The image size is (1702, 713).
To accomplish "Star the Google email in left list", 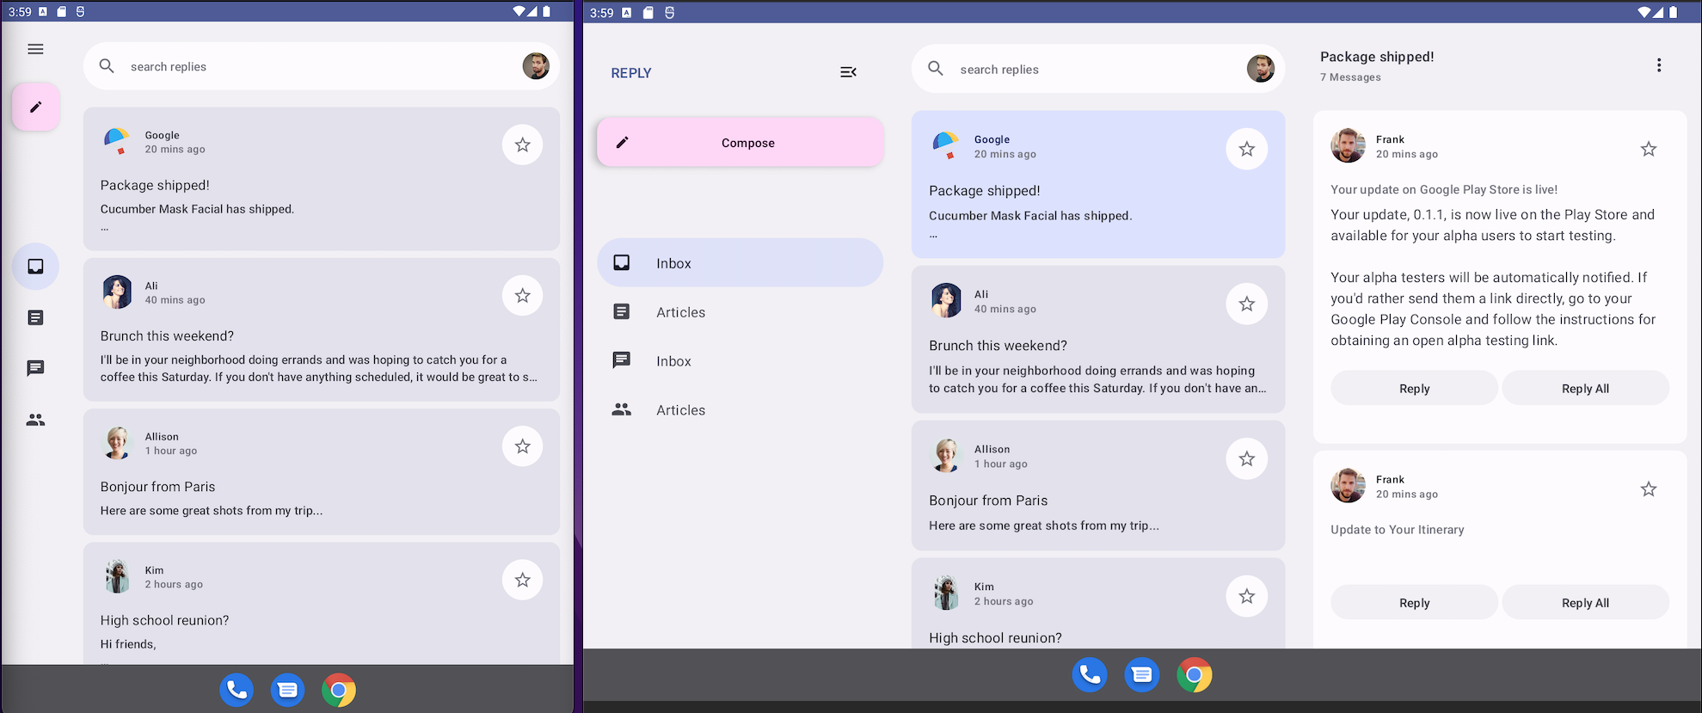I will (x=522, y=144).
